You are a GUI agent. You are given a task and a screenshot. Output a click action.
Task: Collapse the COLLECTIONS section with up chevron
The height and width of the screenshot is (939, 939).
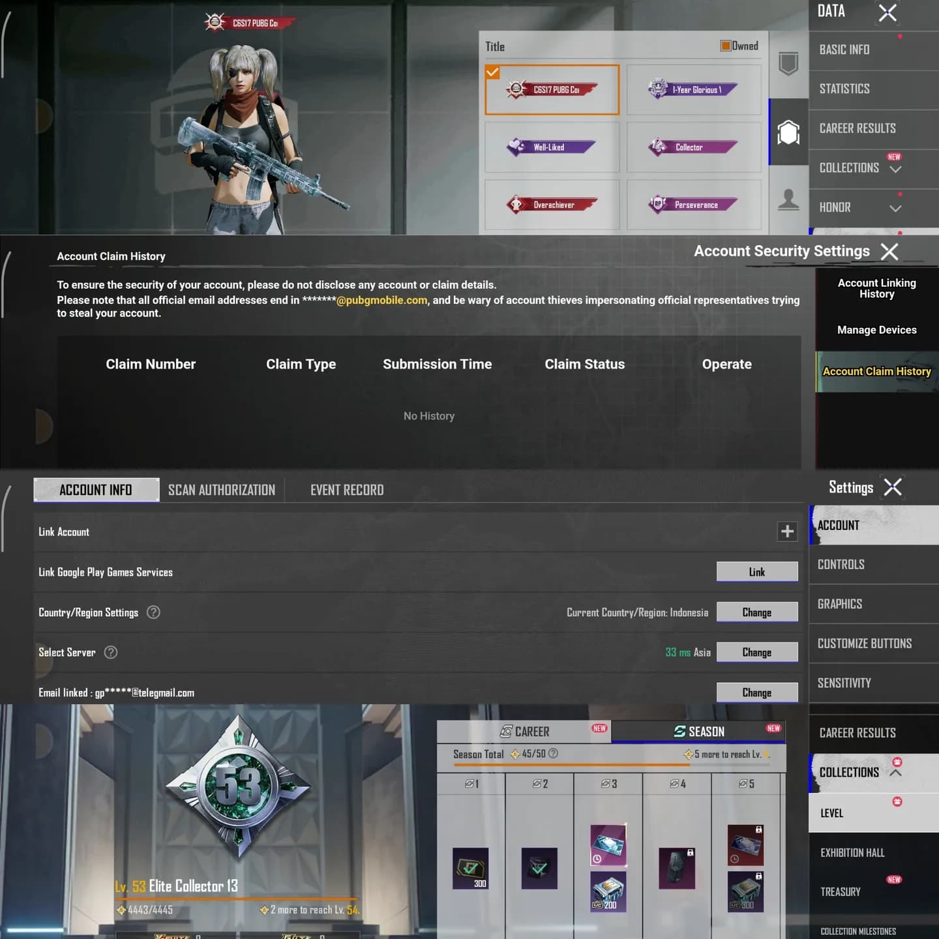[895, 773]
